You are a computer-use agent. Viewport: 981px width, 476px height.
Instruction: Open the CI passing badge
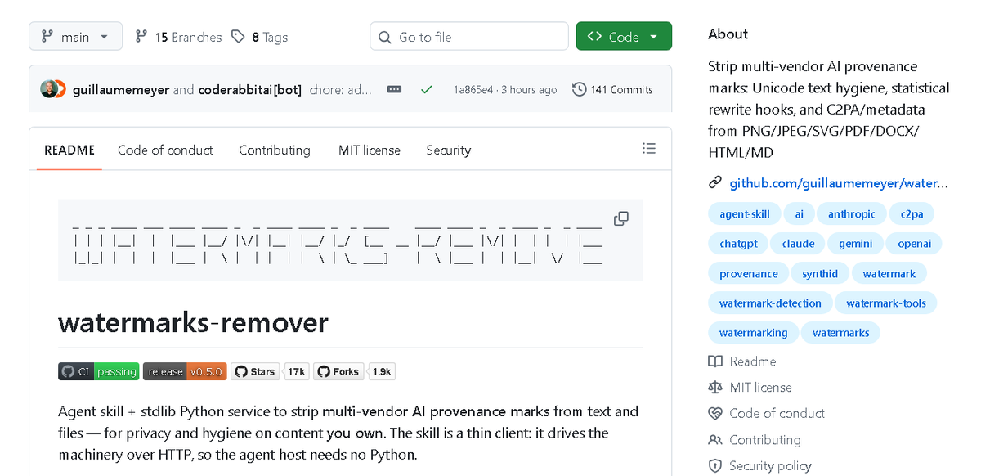99,371
